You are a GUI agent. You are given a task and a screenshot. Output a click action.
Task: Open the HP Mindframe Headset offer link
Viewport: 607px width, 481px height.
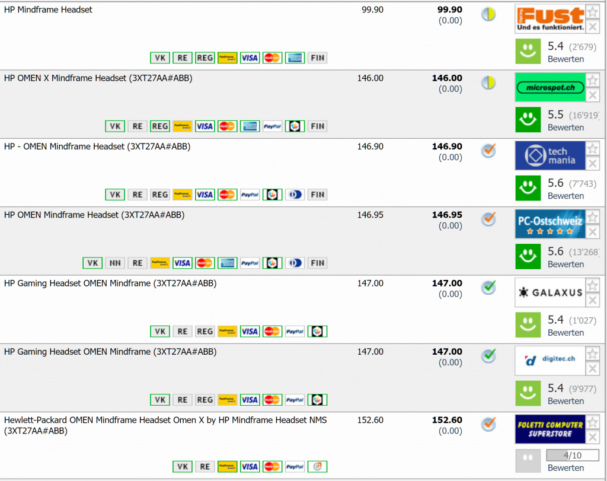pyautogui.click(x=49, y=9)
